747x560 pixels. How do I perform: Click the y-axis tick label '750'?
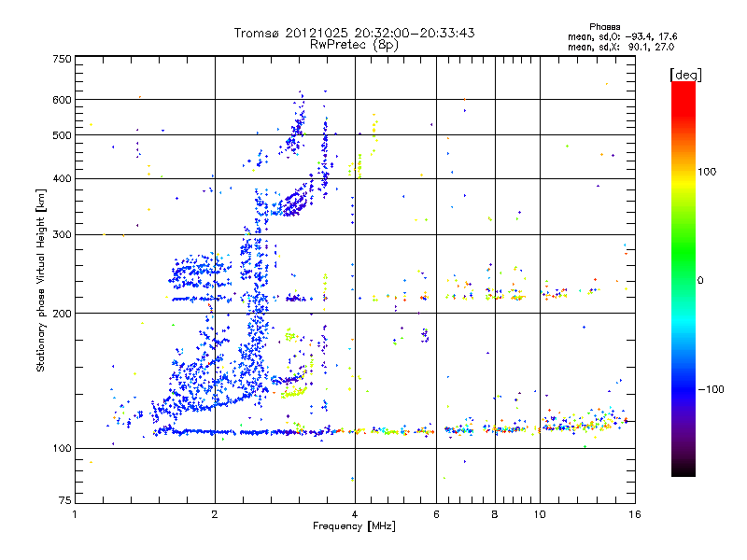coord(62,59)
